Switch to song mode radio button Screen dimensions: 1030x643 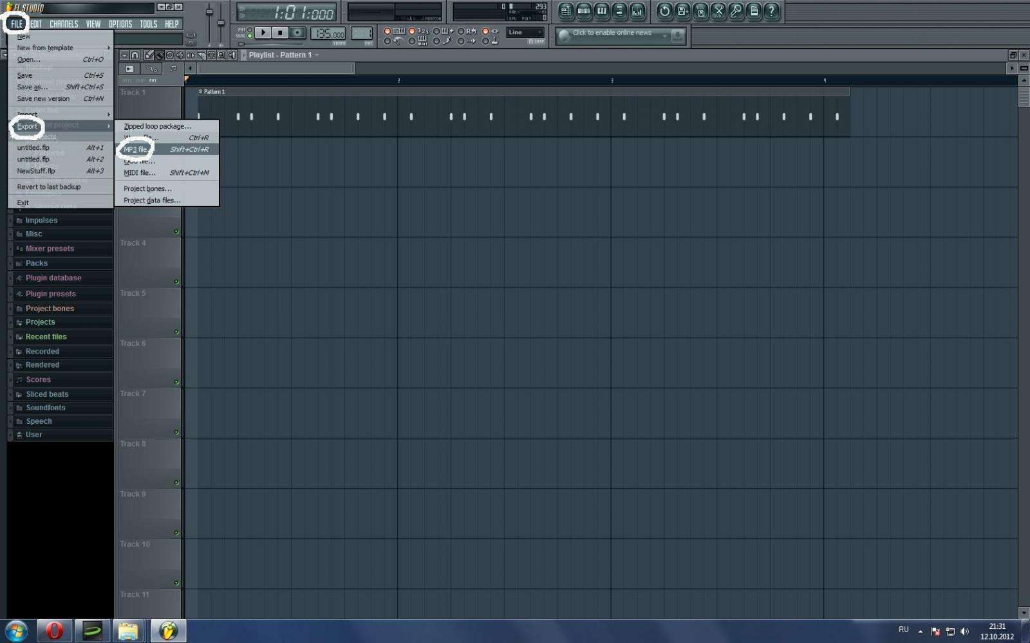tap(250, 36)
